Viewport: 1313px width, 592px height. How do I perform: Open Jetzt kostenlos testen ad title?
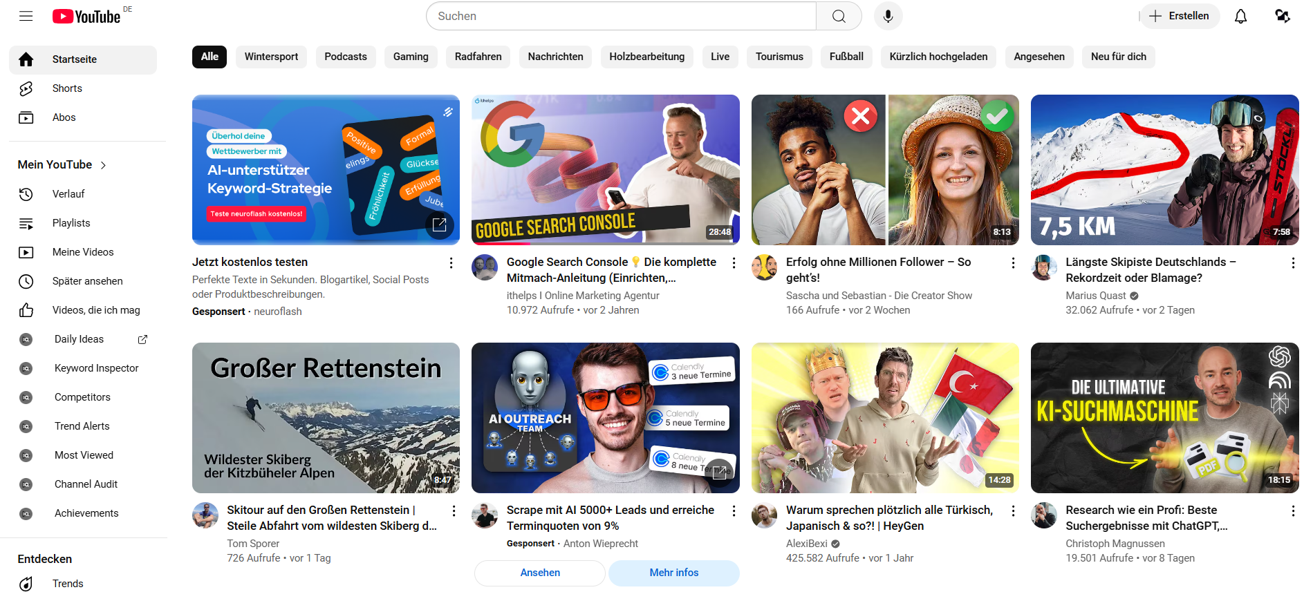click(x=250, y=262)
